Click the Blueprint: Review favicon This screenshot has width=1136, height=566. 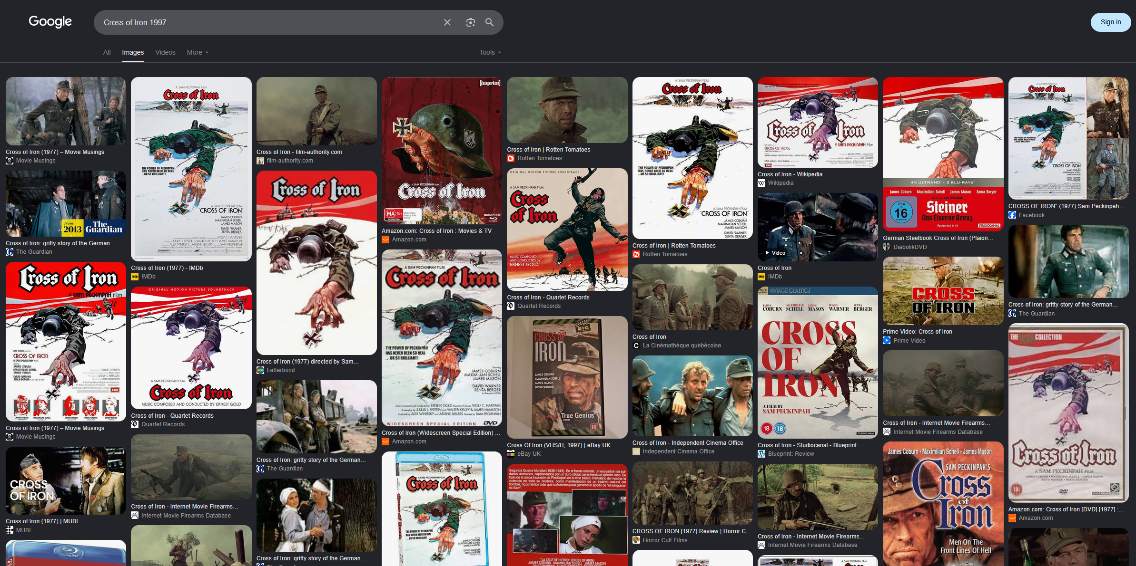pyautogui.click(x=761, y=454)
